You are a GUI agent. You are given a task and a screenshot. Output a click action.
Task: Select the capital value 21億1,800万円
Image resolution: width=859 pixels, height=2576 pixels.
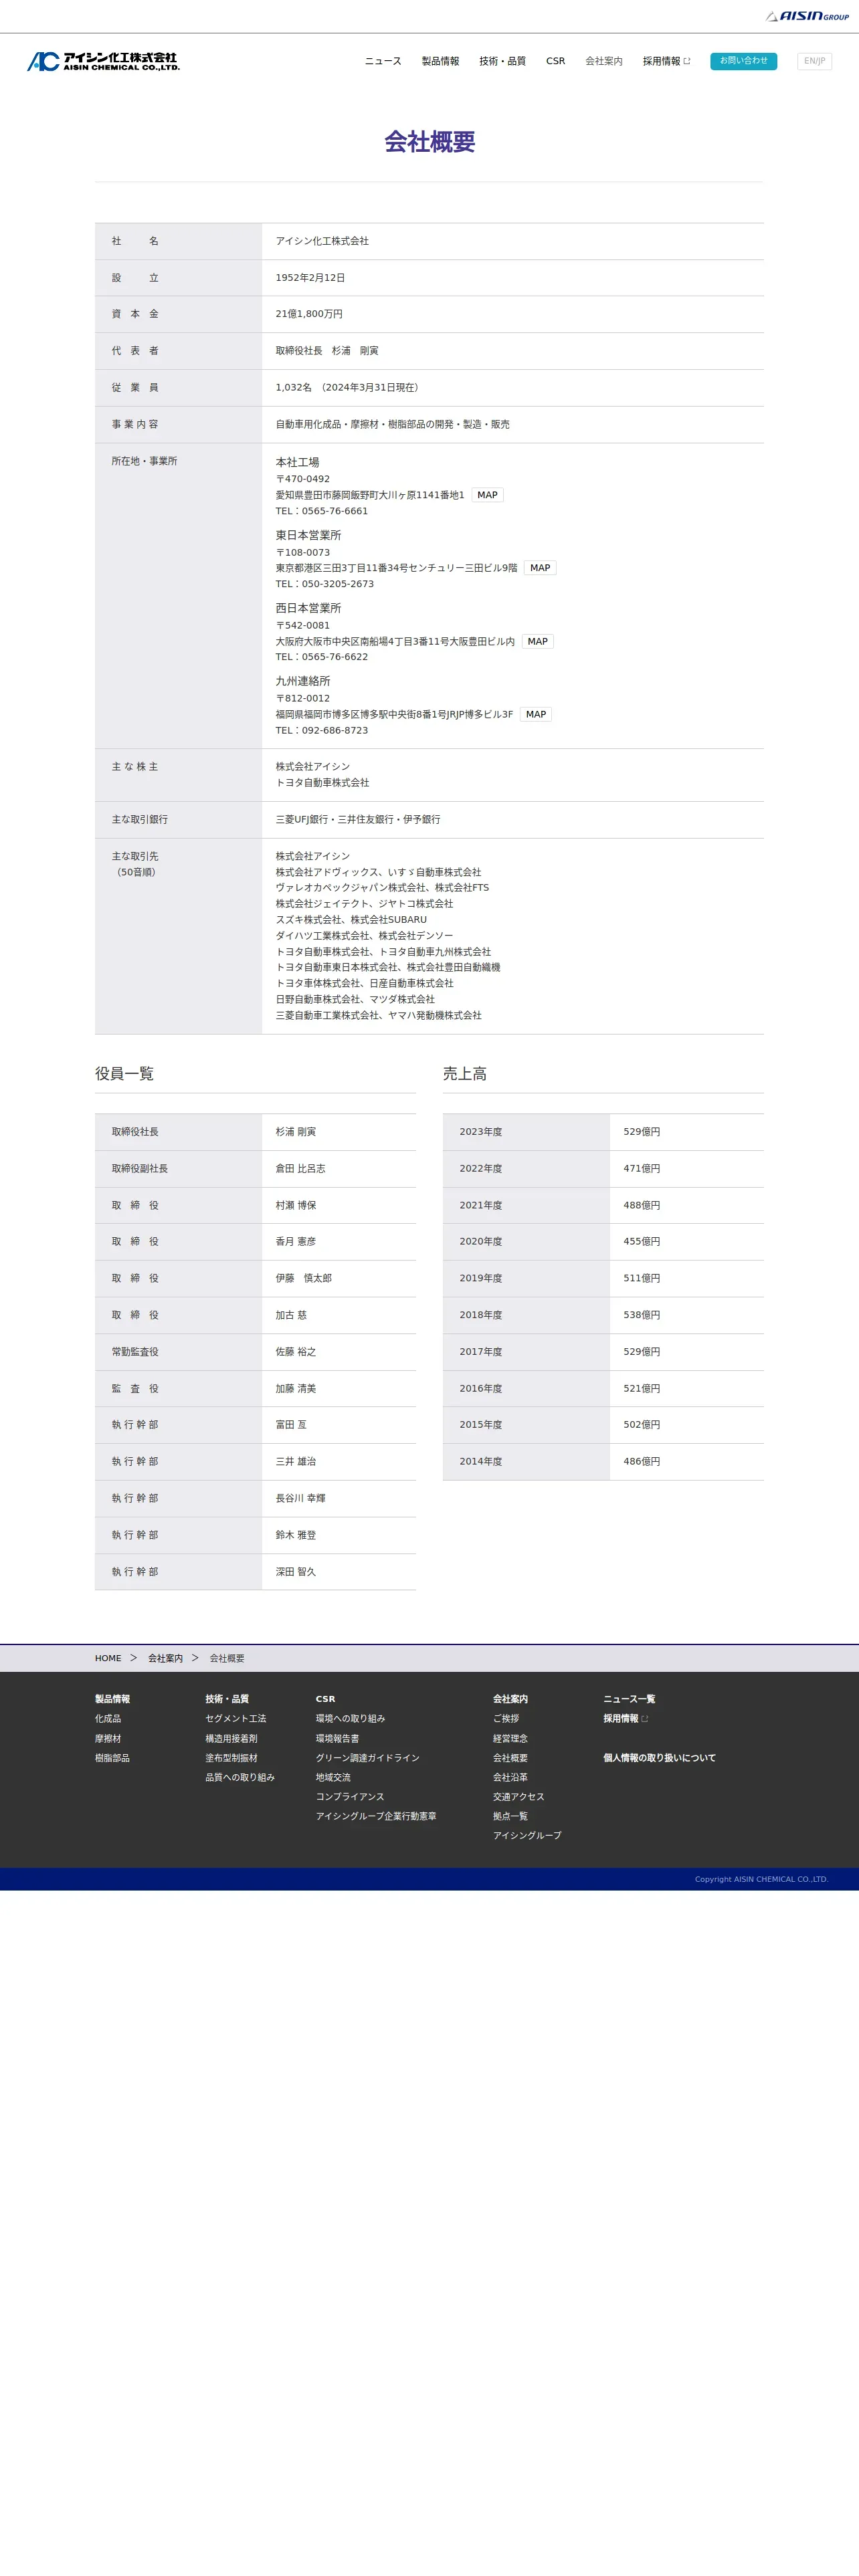[x=309, y=314]
